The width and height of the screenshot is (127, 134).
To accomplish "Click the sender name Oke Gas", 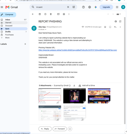I will pos(42,27).
